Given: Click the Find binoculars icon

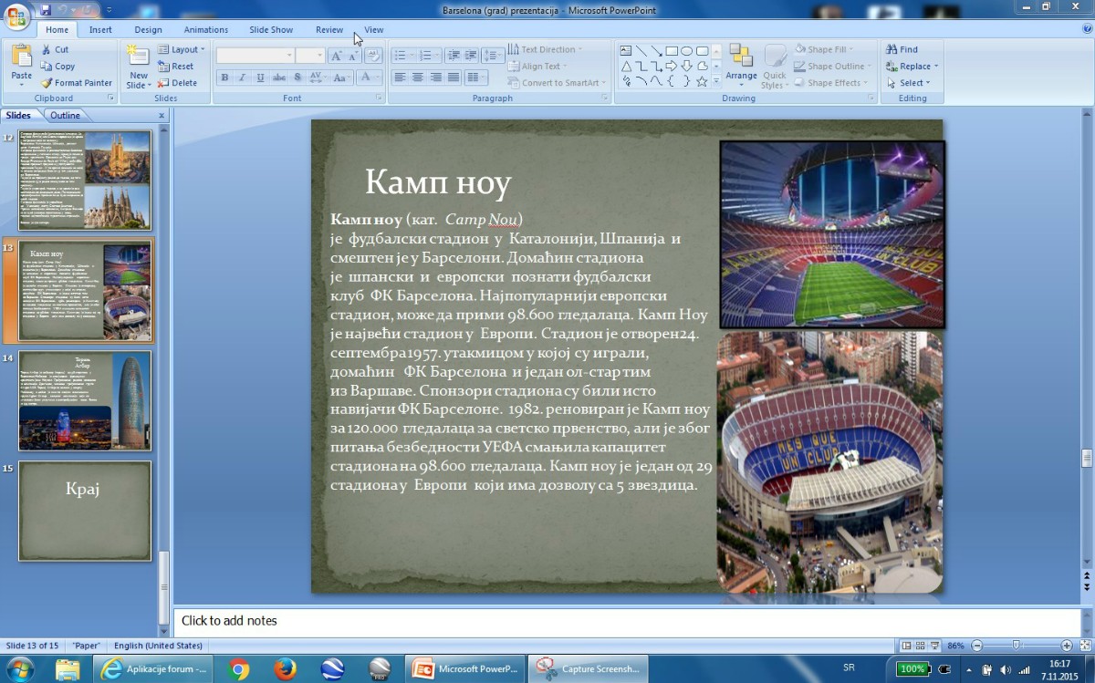Looking at the screenshot, I should pos(891,50).
